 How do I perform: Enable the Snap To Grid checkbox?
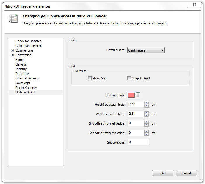[129, 78]
